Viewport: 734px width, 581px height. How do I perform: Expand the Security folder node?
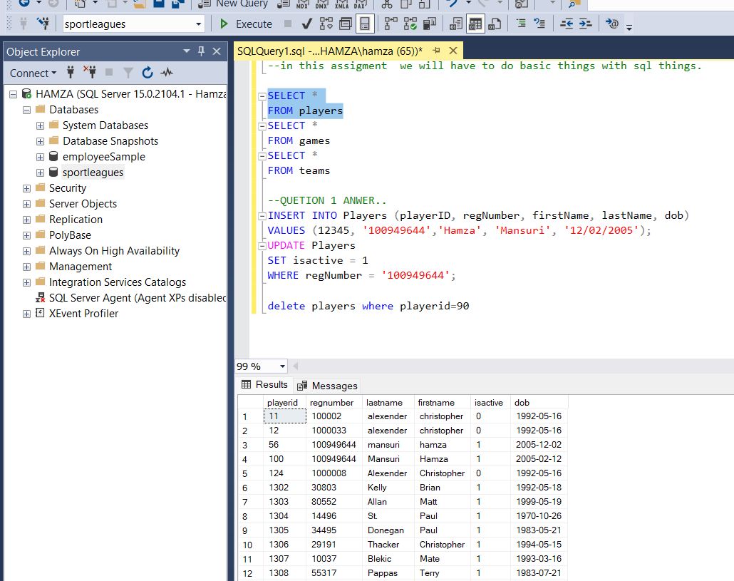coord(26,188)
